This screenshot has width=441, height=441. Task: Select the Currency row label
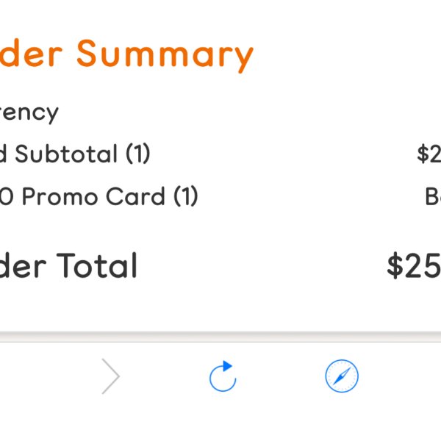tap(29, 113)
